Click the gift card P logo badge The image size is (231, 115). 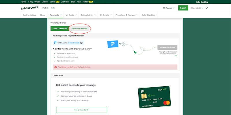[x=55, y=43]
